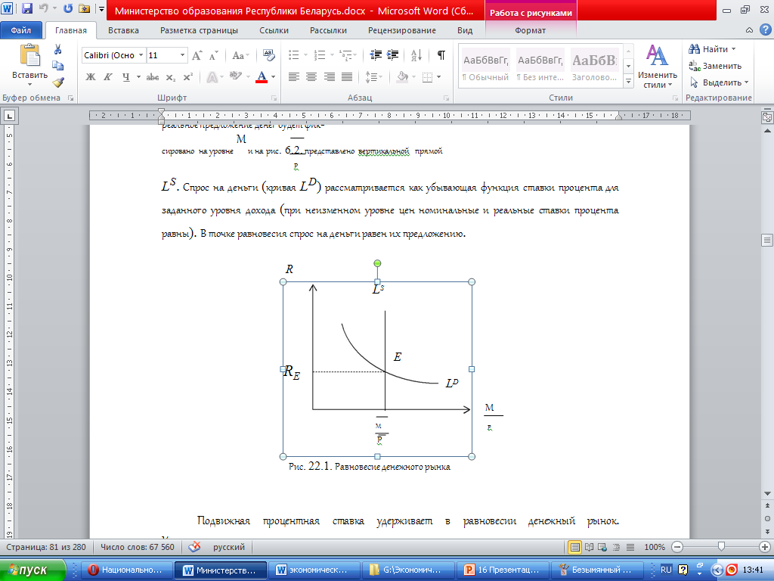Screen dimensions: 774x581
Task: Switch to Print Layout view in status bar
Action: tap(574, 548)
